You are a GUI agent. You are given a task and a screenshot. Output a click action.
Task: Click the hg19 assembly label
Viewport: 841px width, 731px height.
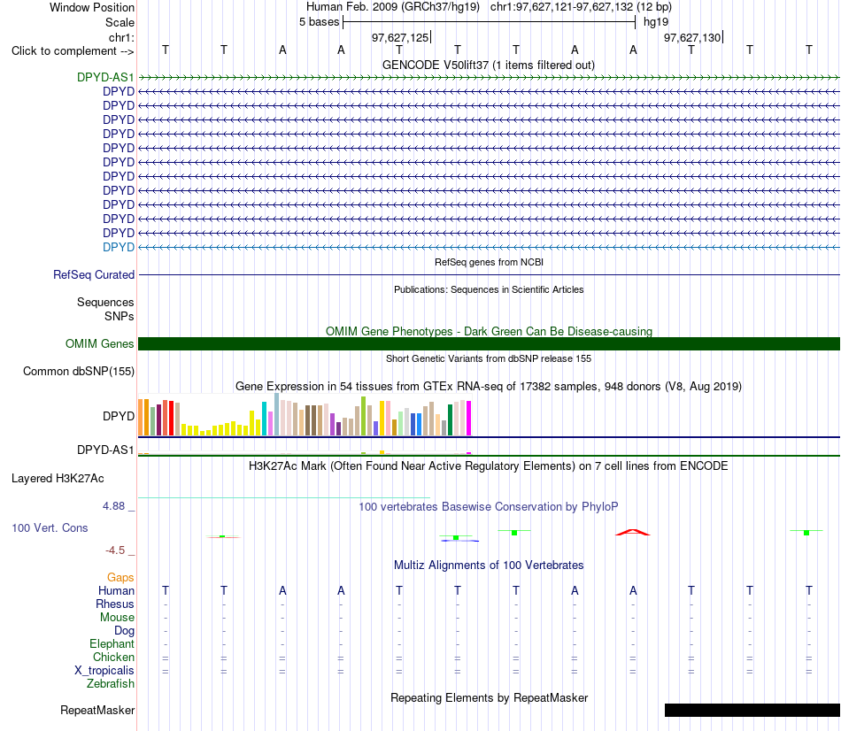pos(656,22)
